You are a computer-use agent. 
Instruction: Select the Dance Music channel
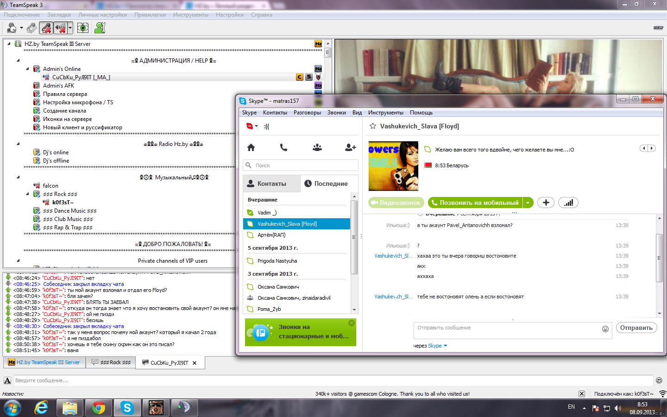click(x=69, y=210)
